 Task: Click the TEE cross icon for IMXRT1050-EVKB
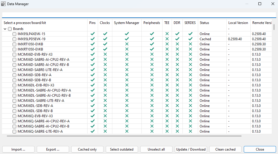167,44
